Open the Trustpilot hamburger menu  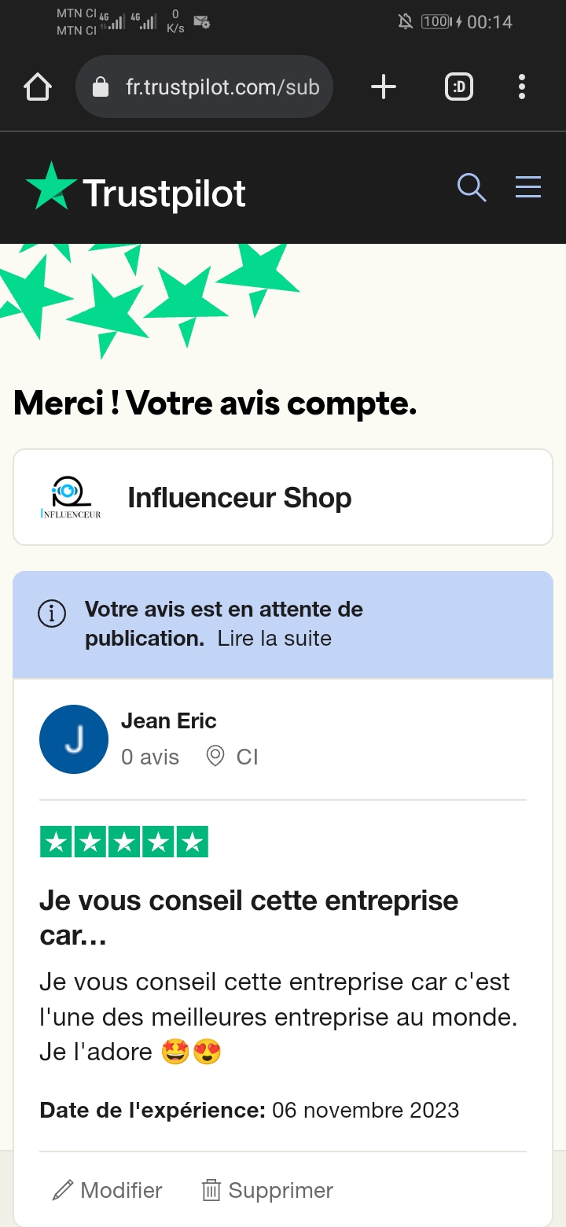[527, 187]
